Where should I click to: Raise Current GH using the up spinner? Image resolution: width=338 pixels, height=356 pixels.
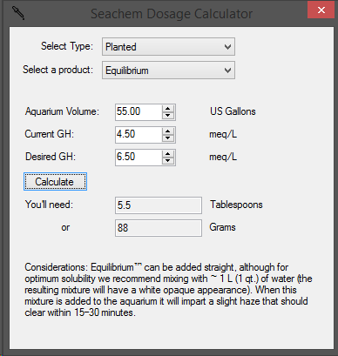pos(168,131)
